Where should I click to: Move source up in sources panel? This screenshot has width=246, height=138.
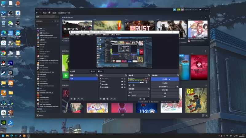coord(111,99)
